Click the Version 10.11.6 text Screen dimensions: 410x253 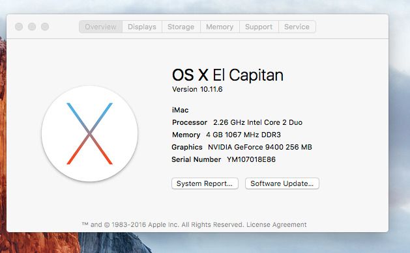point(197,89)
